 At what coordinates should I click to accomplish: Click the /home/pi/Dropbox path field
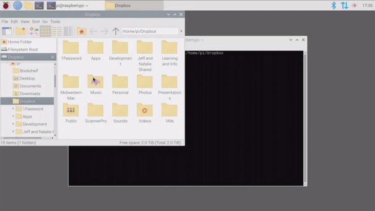tap(149, 31)
